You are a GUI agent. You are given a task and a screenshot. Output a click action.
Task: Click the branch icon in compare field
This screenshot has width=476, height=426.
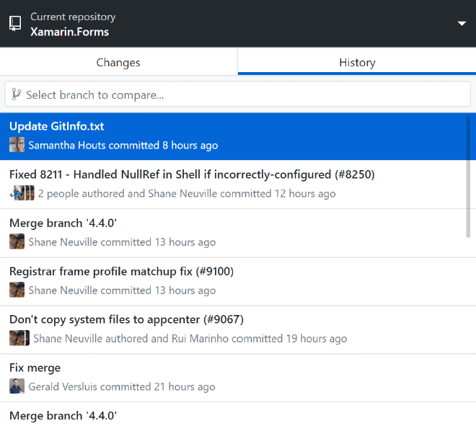point(16,94)
